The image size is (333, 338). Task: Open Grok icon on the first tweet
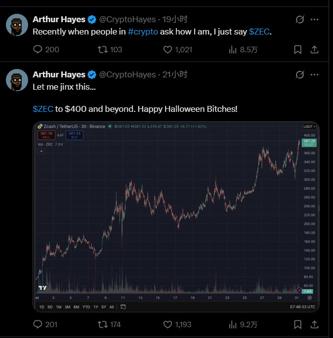coord(299,20)
